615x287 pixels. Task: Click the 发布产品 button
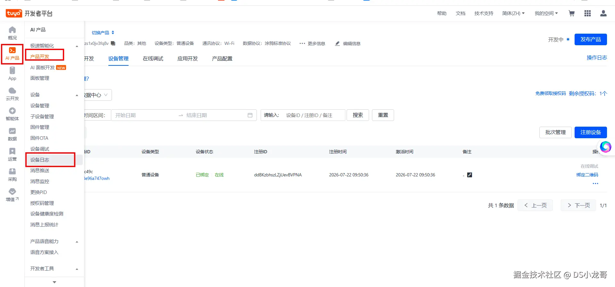coord(591,39)
